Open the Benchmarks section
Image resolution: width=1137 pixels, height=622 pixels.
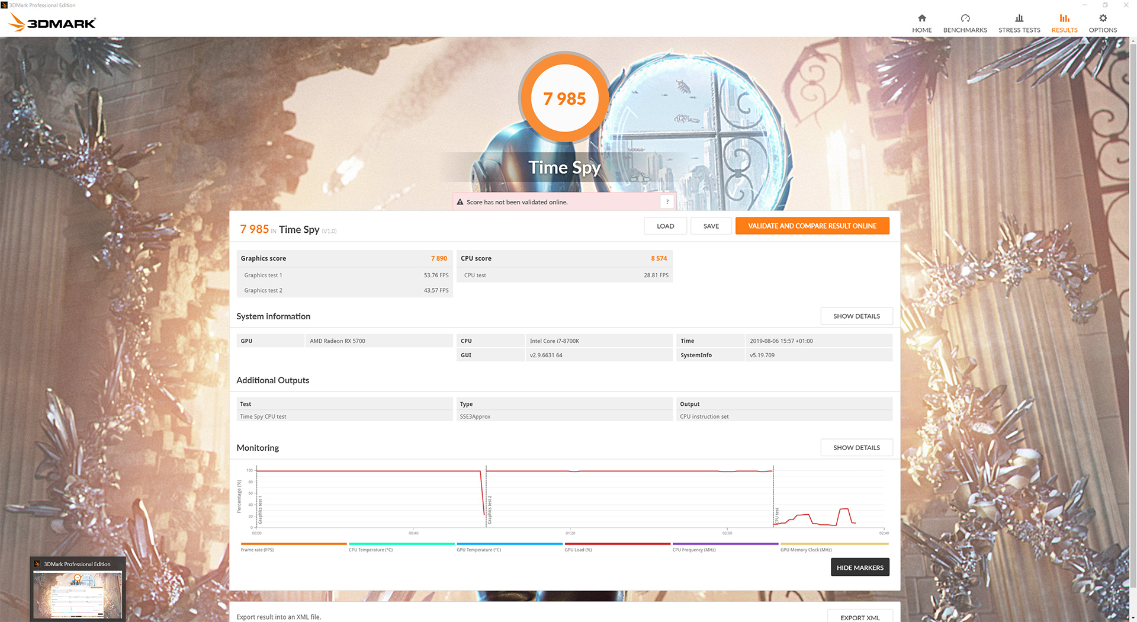click(965, 23)
